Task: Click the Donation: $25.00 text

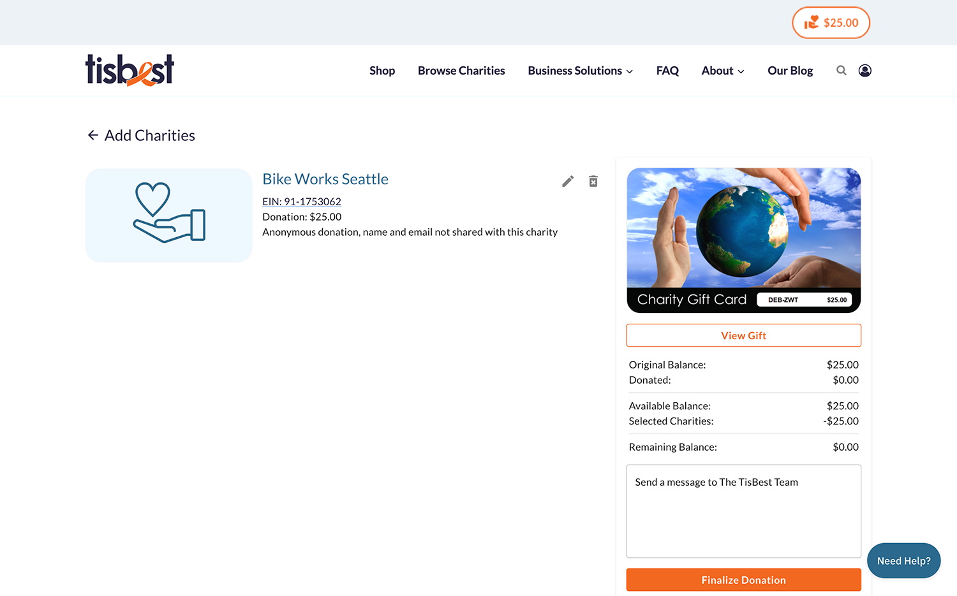Action: click(x=302, y=217)
